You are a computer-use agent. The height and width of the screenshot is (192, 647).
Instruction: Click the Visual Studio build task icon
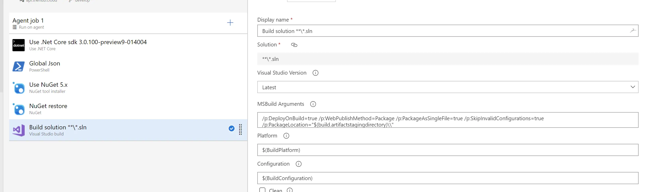click(x=19, y=130)
